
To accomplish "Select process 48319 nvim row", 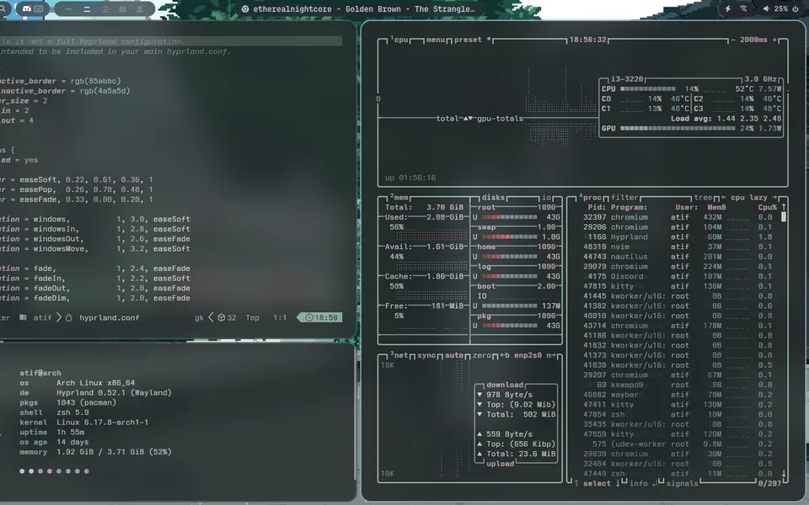I will point(678,247).
